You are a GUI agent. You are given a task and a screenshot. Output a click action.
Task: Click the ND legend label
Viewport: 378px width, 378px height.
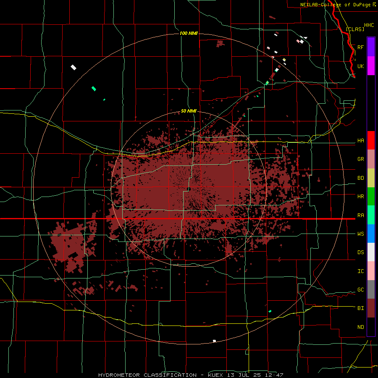[360, 327]
